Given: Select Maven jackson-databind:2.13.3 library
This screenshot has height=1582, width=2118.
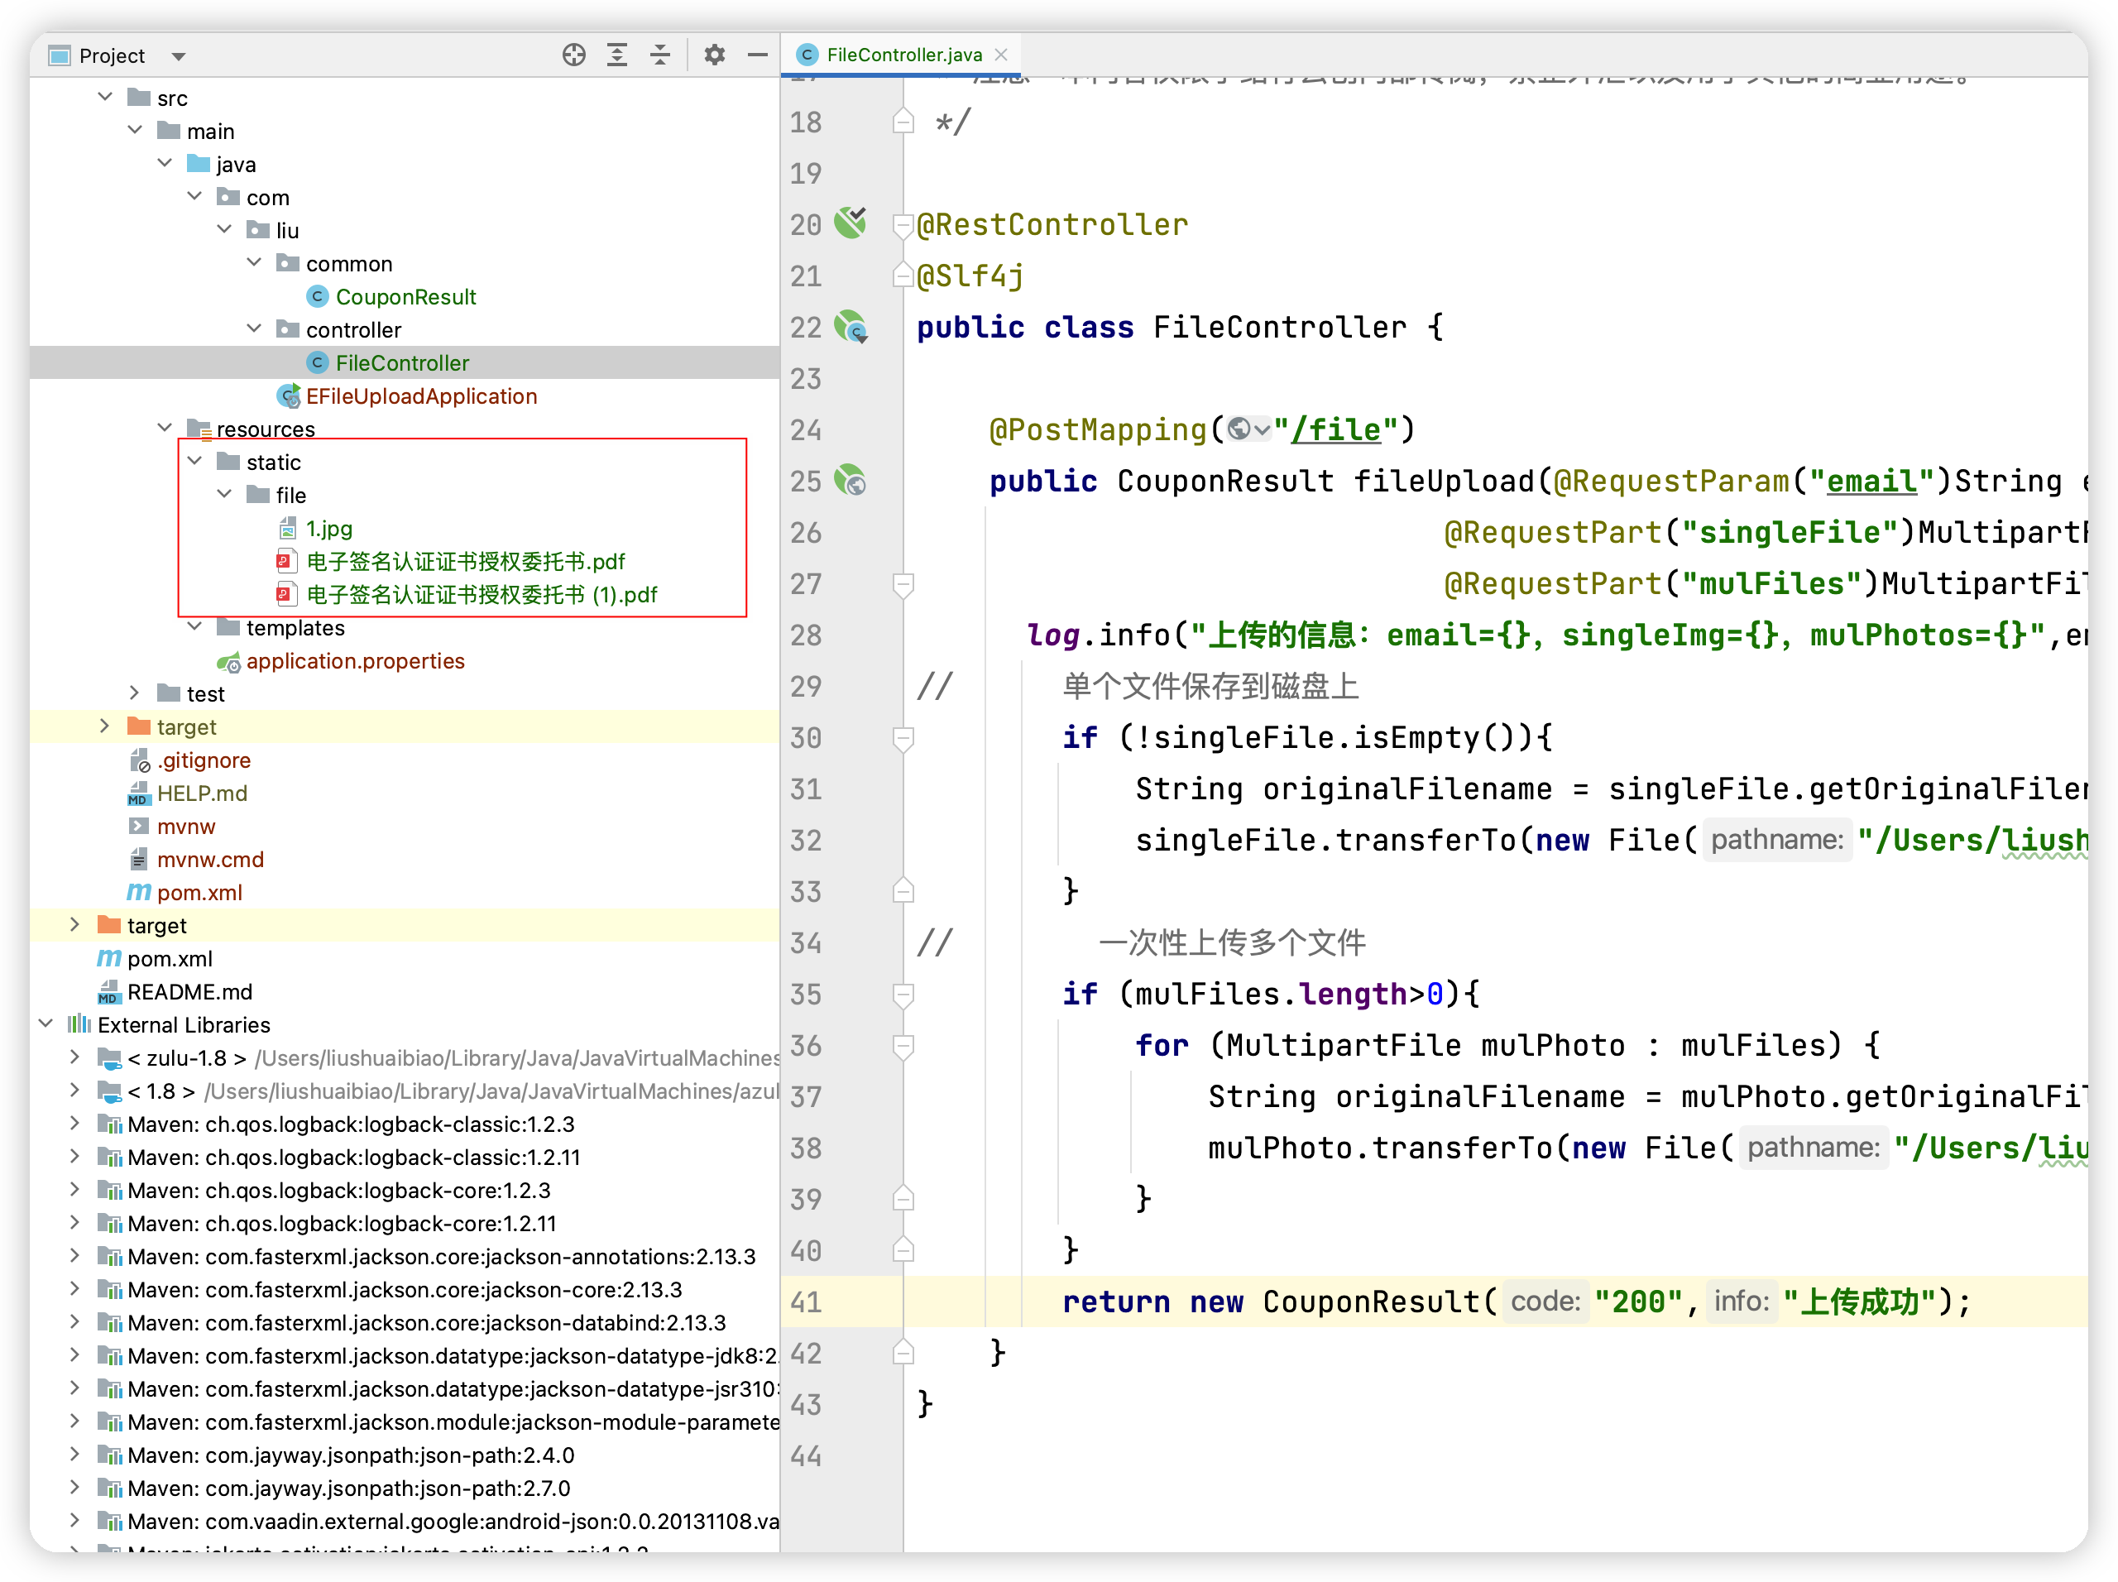Looking at the screenshot, I should click(x=426, y=1322).
